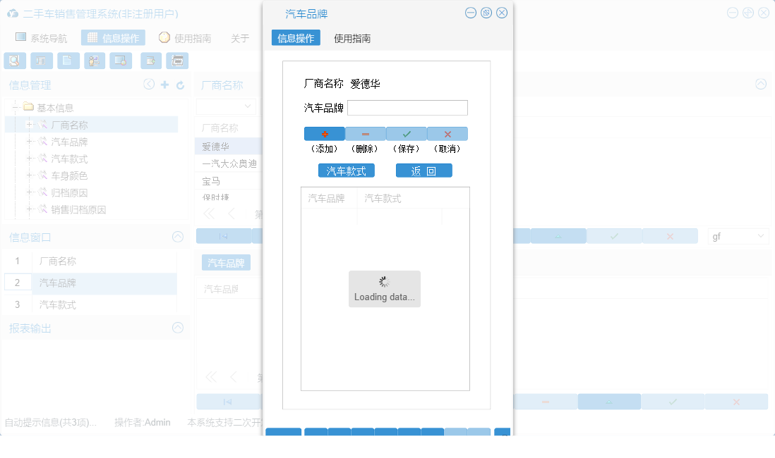Collapse the 报表输出 panel
This screenshot has width=775, height=458.
point(178,328)
